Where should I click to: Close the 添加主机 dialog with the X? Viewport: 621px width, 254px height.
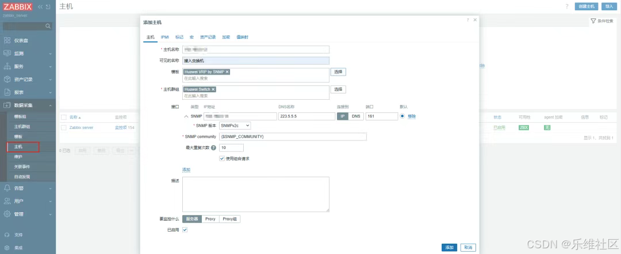click(475, 19)
